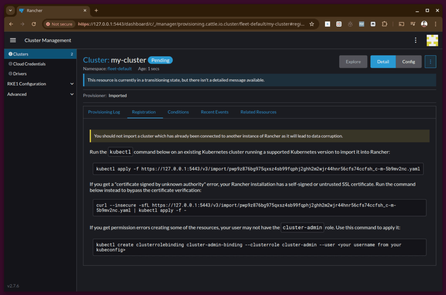Open the Related Resources tab
The height and width of the screenshot is (295, 446).
coord(258,112)
